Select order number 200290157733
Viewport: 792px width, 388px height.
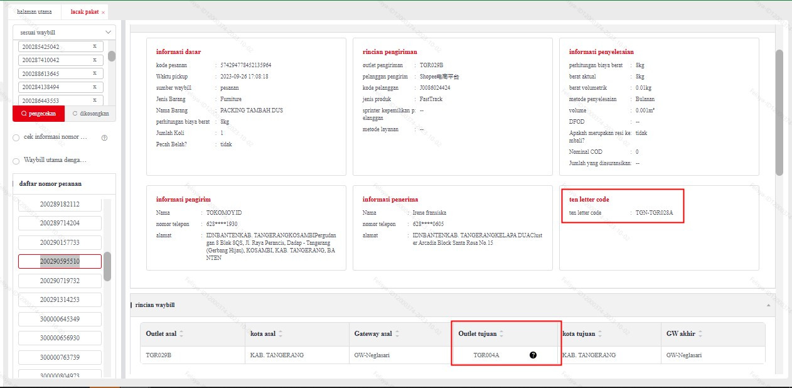(x=60, y=242)
